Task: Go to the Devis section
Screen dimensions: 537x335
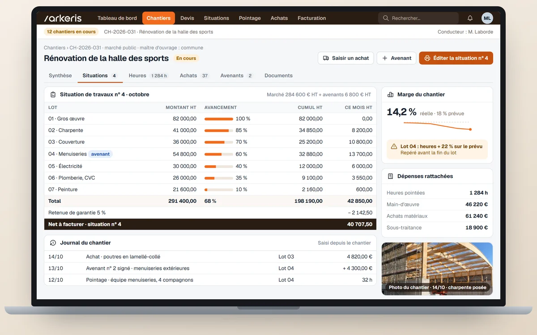Action: pos(187,18)
